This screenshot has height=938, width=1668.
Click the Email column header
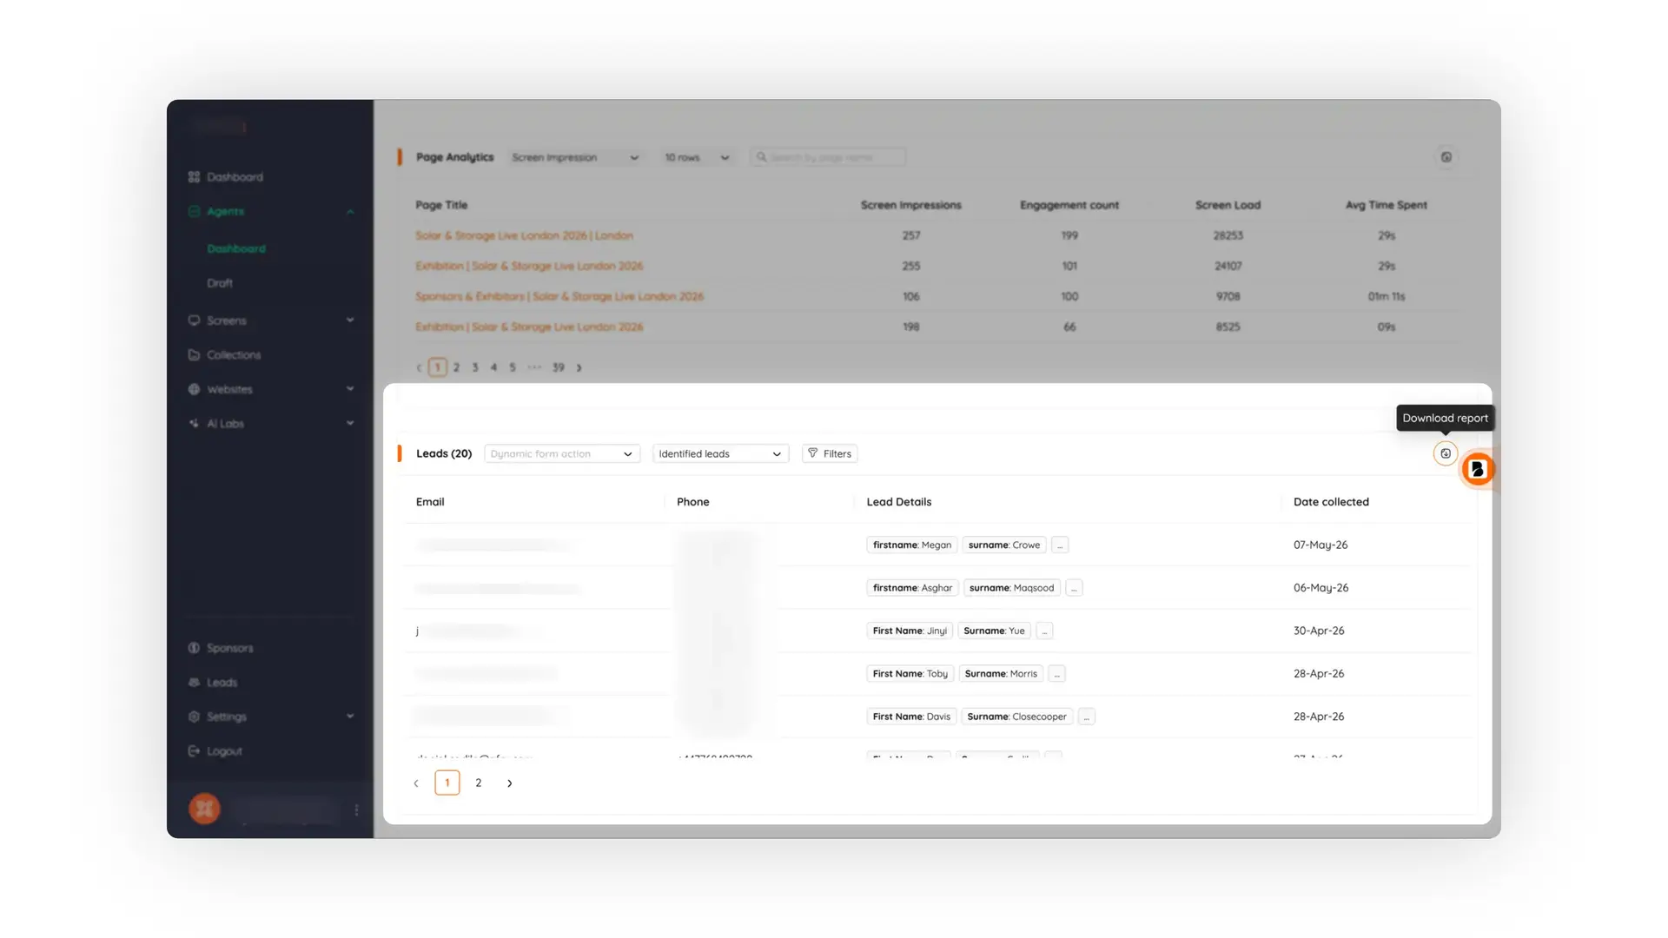point(430,502)
